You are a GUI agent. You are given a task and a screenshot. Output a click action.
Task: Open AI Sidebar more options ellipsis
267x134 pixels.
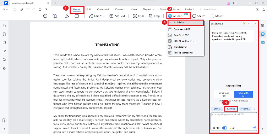(250, 24)
